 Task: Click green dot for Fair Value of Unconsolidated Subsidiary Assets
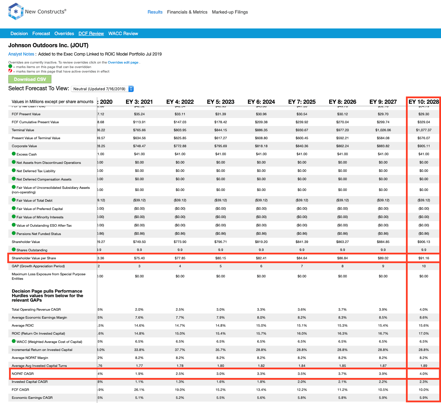[14, 187]
